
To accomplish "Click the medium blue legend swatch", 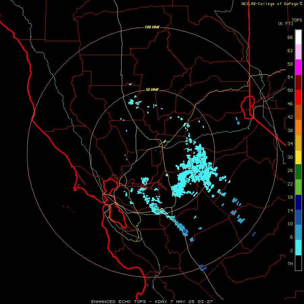I will (298, 217).
